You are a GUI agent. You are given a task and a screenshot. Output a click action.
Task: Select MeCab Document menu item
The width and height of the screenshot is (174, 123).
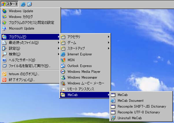point(130,101)
